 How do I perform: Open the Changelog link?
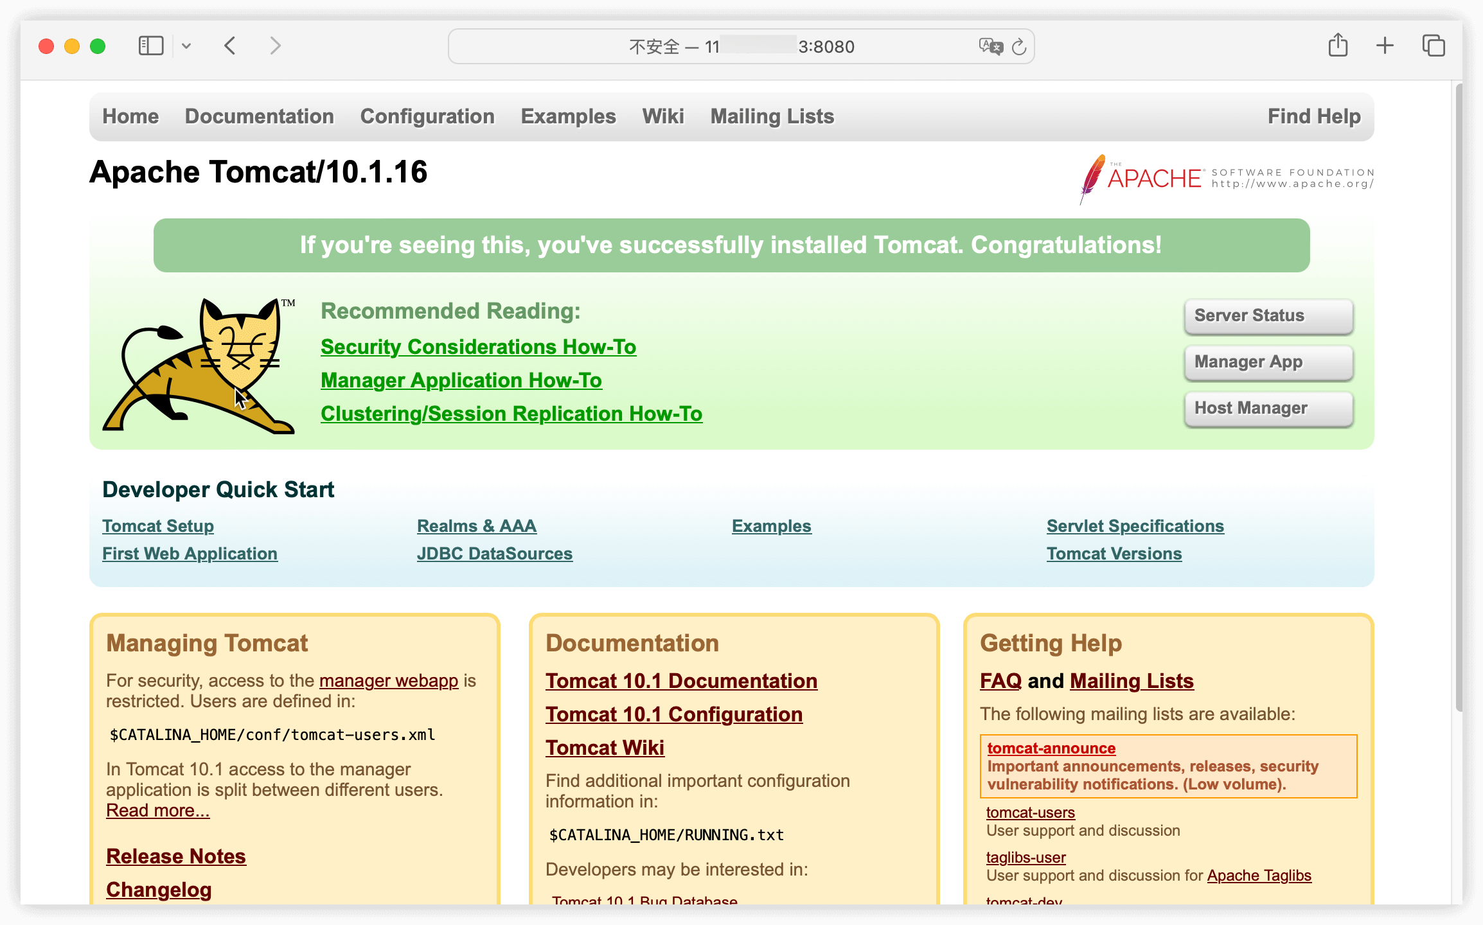(159, 890)
